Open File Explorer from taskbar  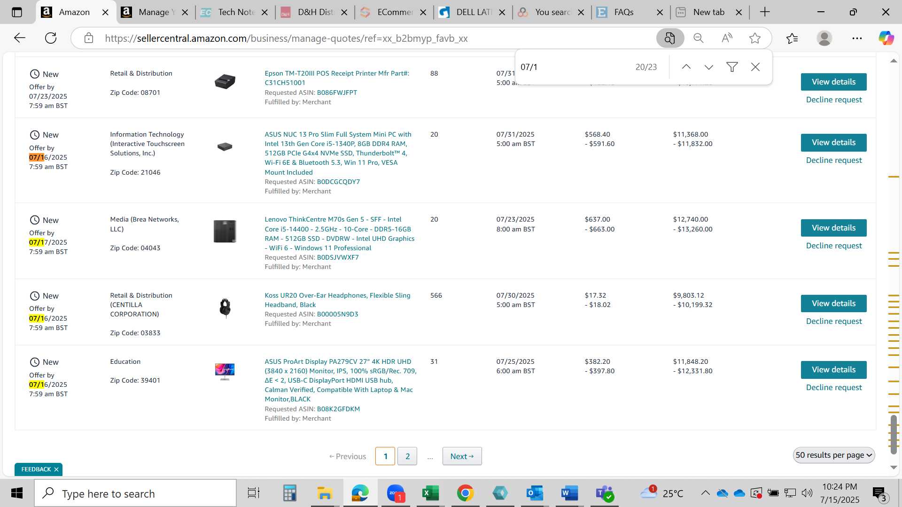325,493
